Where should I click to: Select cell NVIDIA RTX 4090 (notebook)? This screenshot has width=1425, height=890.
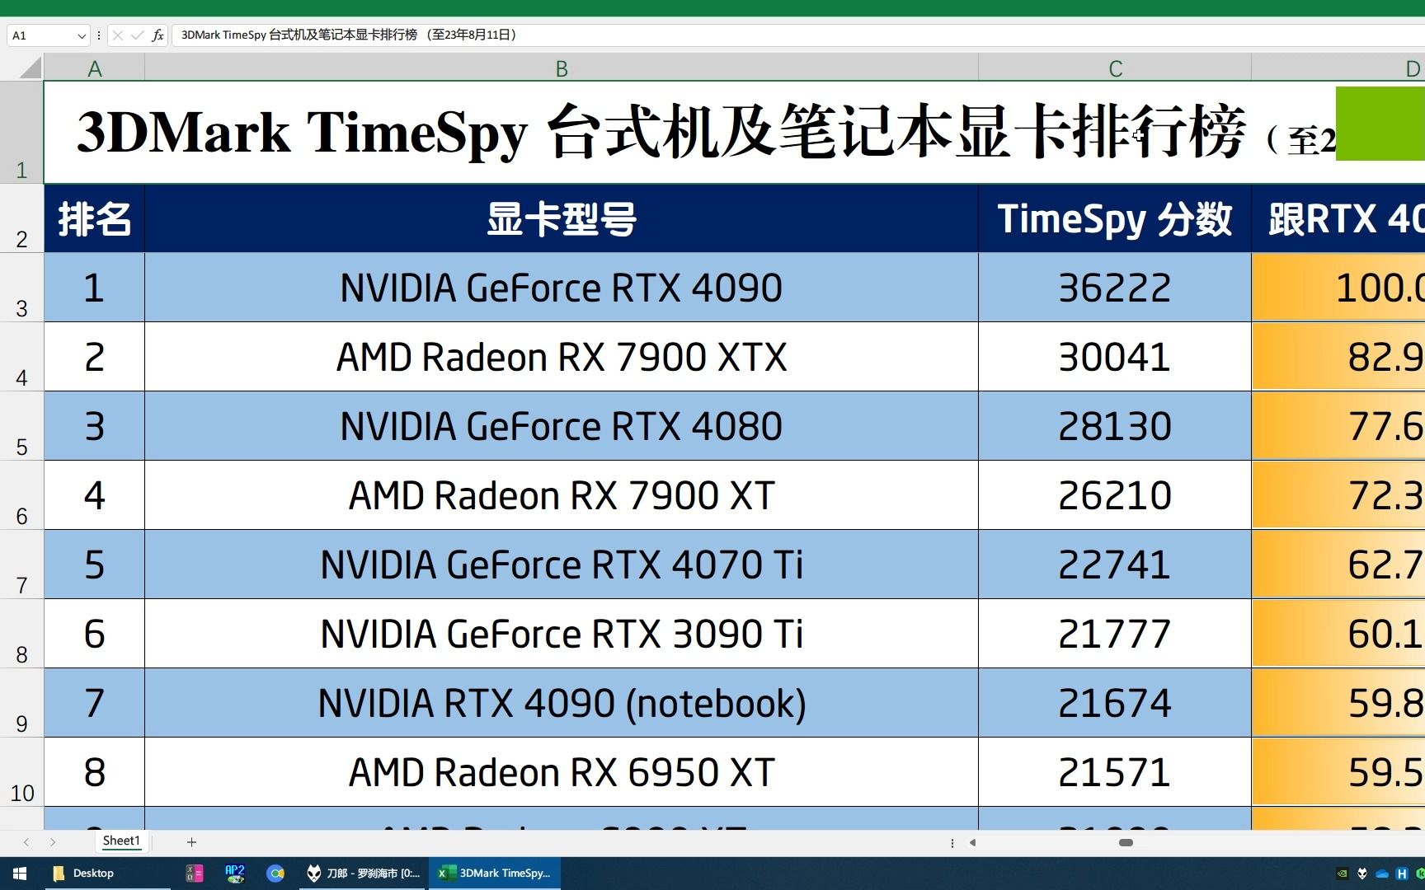pyautogui.click(x=562, y=703)
